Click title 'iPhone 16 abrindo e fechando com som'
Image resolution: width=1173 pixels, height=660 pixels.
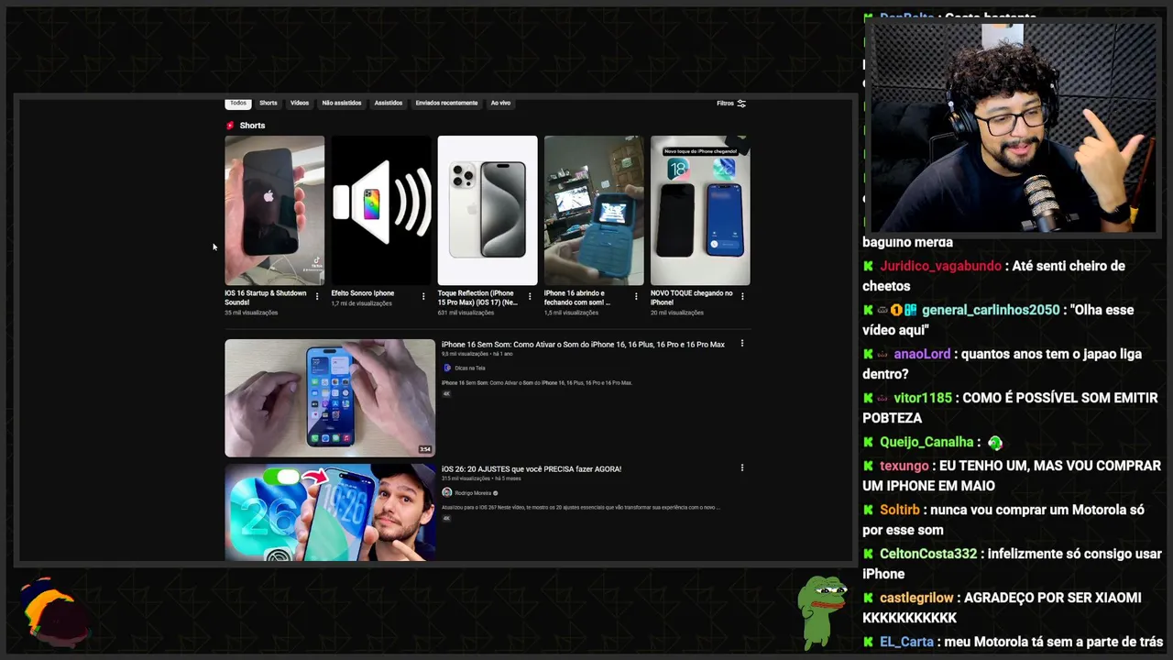tap(577, 298)
